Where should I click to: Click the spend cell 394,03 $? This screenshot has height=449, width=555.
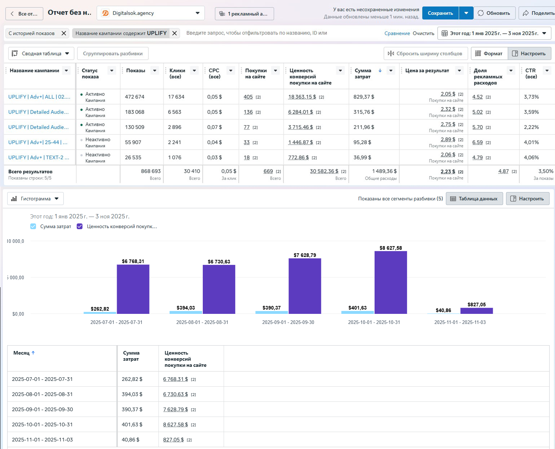[132, 394]
